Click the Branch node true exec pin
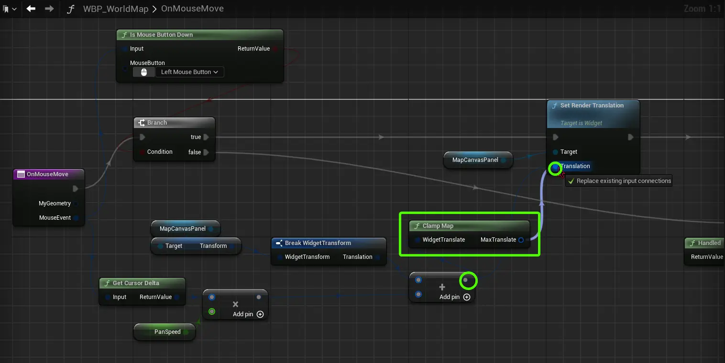The width and height of the screenshot is (725, 363). 206,137
